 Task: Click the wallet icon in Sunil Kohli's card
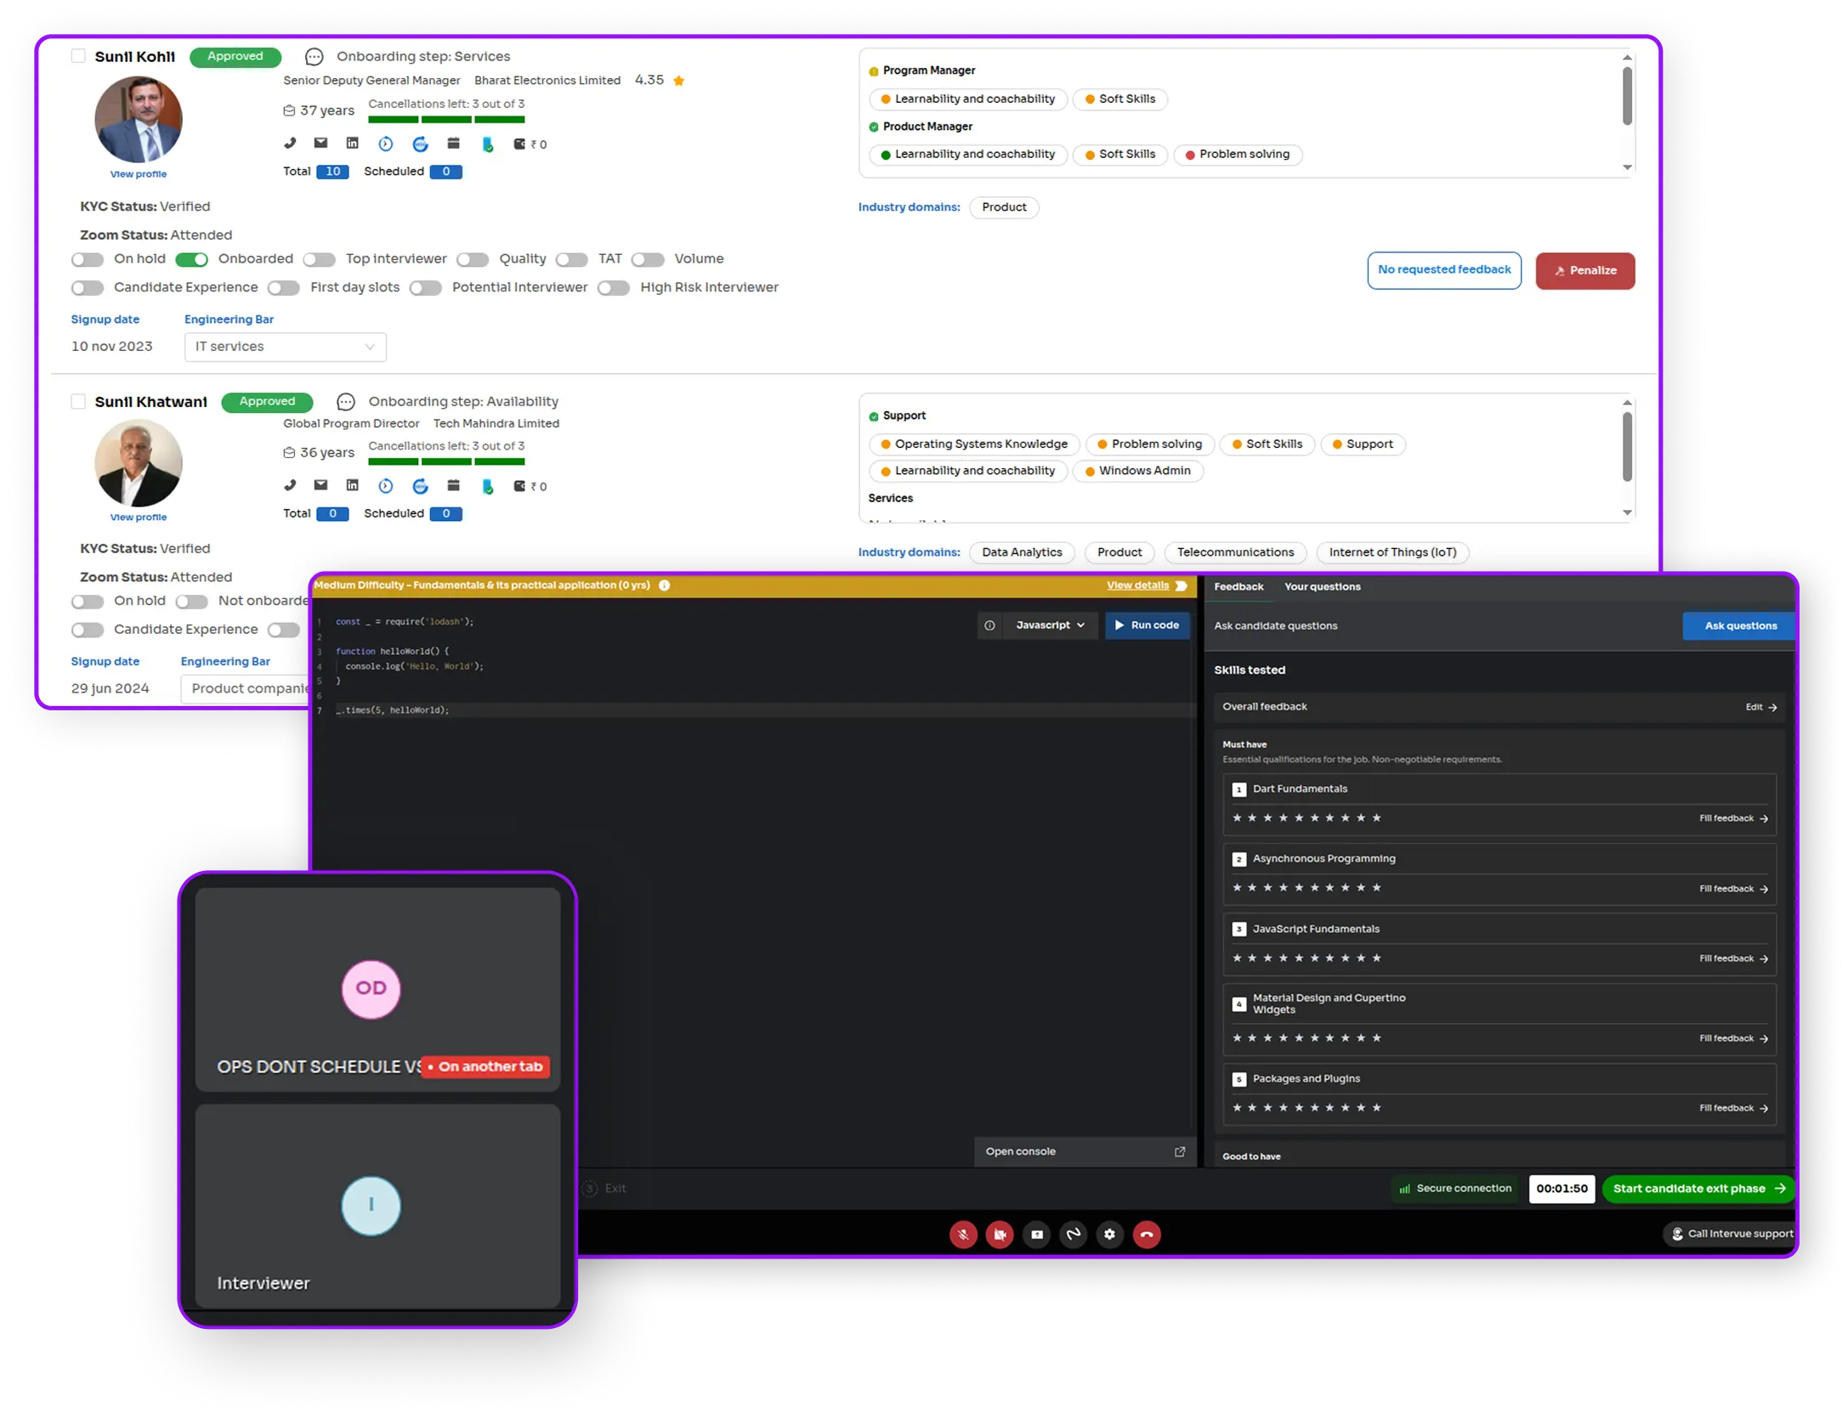(x=519, y=144)
